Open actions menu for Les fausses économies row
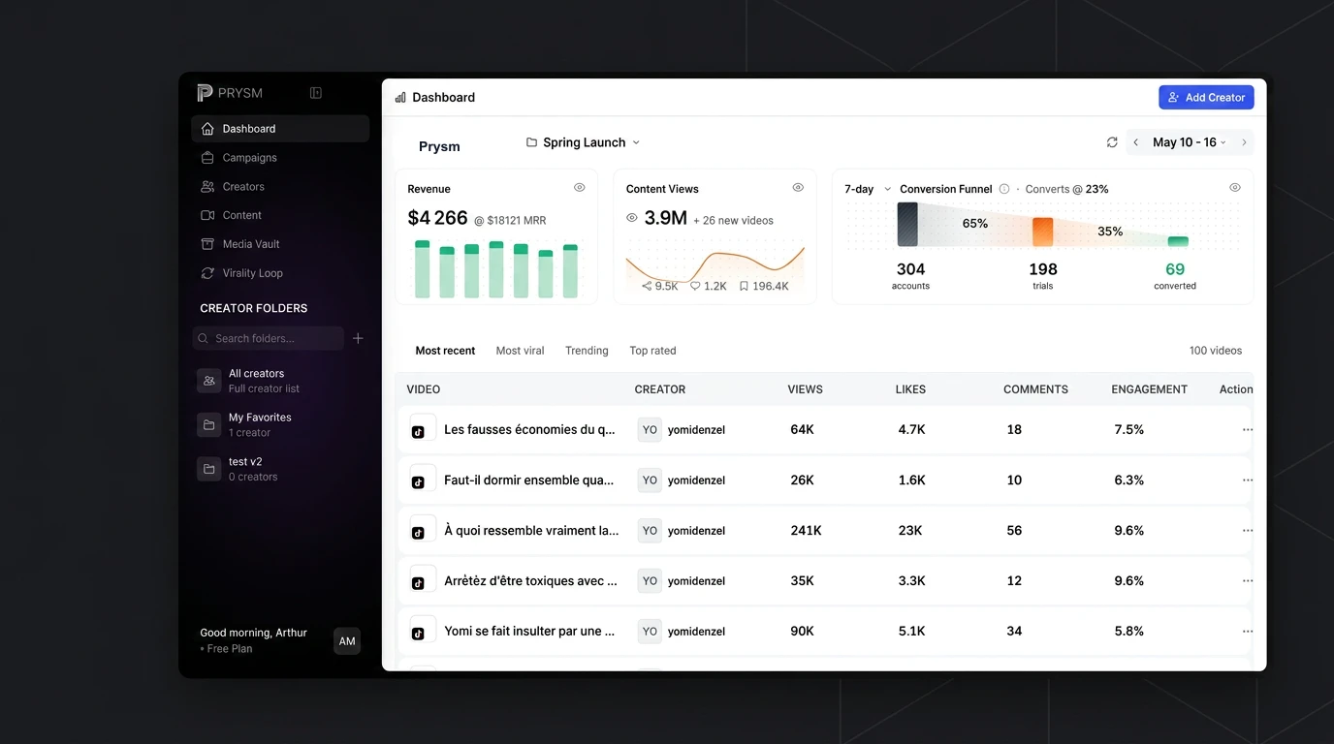This screenshot has height=744, width=1334. coord(1247,430)
